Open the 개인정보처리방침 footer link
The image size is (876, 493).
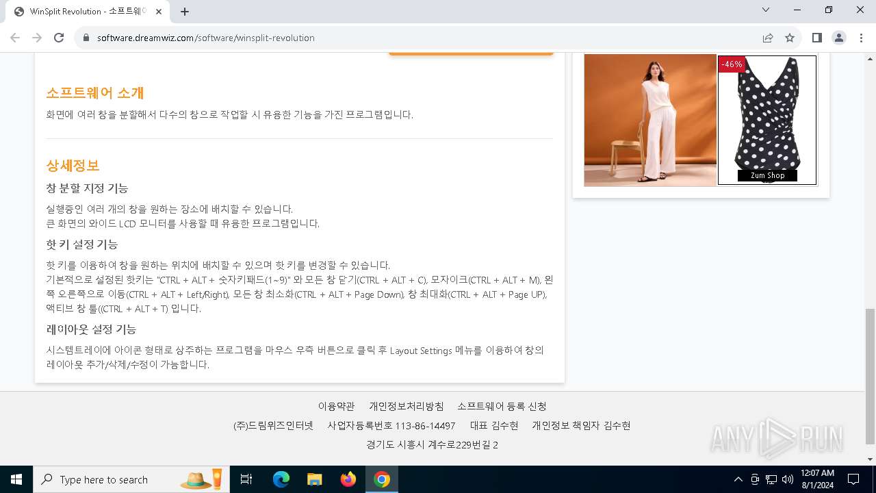pyautogui.click(x=407, y=406)
